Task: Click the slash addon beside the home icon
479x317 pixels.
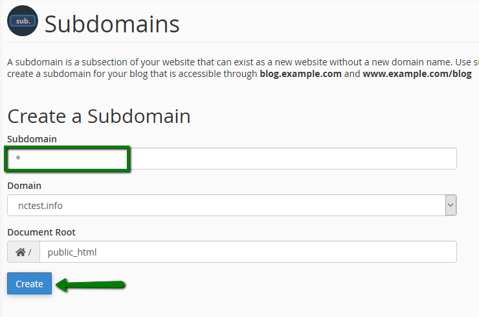Action: 30,252
